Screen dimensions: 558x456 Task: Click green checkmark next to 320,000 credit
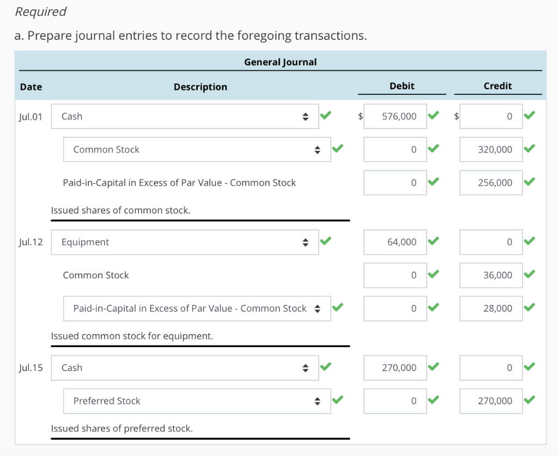pyautogui.click(x=530, y=148)
